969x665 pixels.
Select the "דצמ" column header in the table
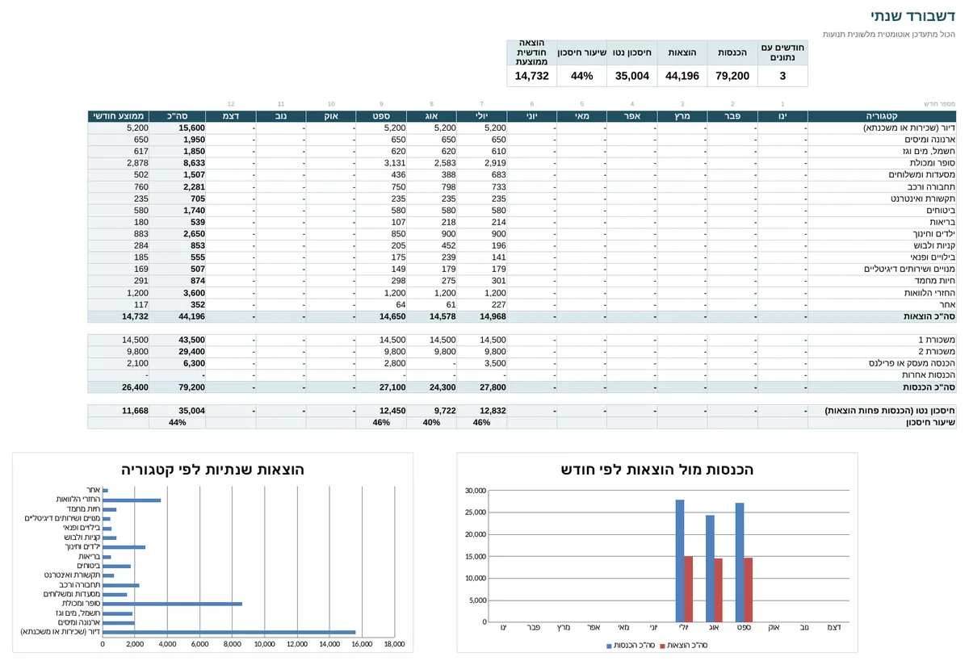pyautogui.click(x=231, y=116)
